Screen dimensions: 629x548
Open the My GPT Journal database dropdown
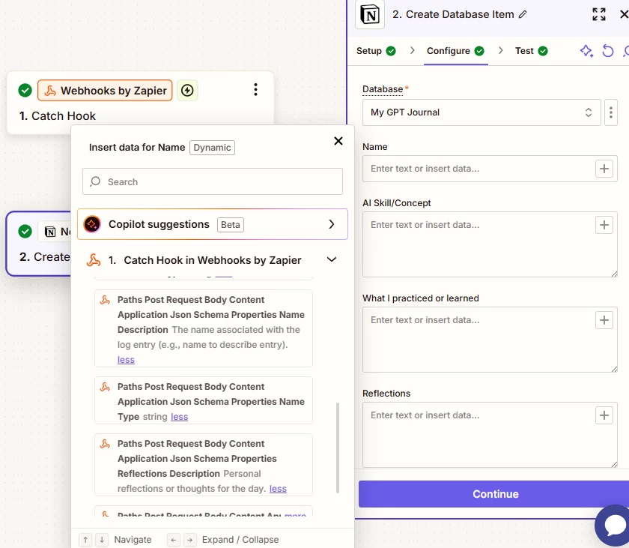[x=481, y=112]
